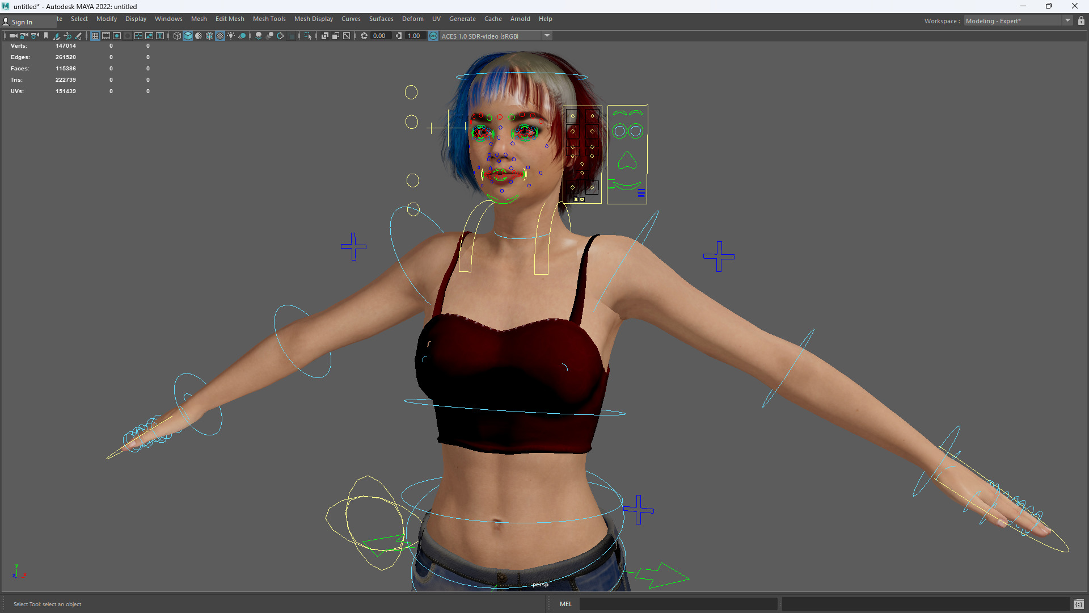Screen dimensions: 1089x613
Task: Select the Grease Pencil tool icon
Action: [x=78, y=36]
